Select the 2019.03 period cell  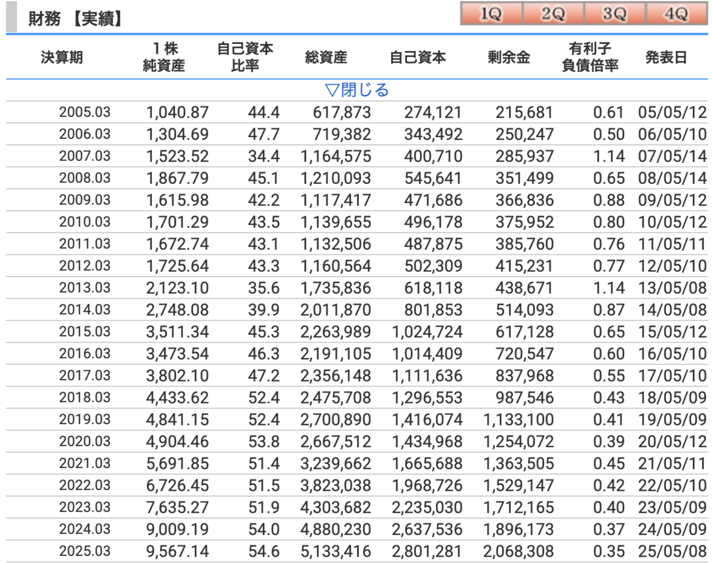coord(85,419)
